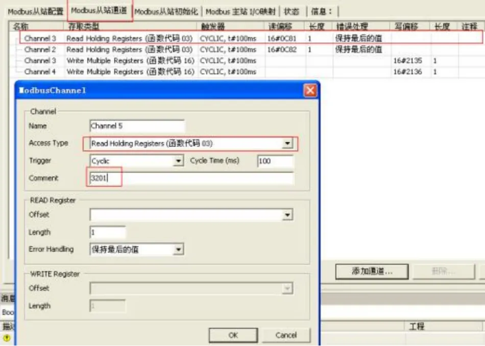This screenshot has height=346, width=485.
Task: Go to Modbus 主站 I/O映射 tab
Action: point(240,11)
